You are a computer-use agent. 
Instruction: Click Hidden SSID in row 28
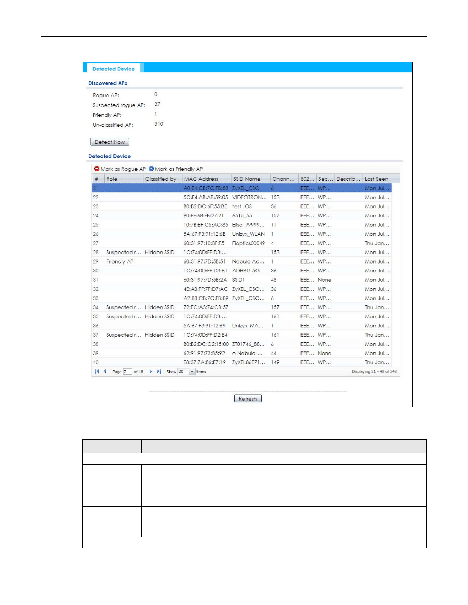(160, 252)
